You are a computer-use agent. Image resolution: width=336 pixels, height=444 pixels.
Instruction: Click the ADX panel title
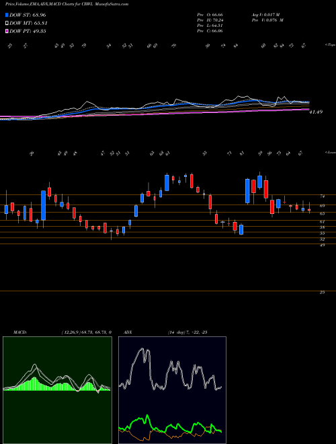(x=128, y=332)
